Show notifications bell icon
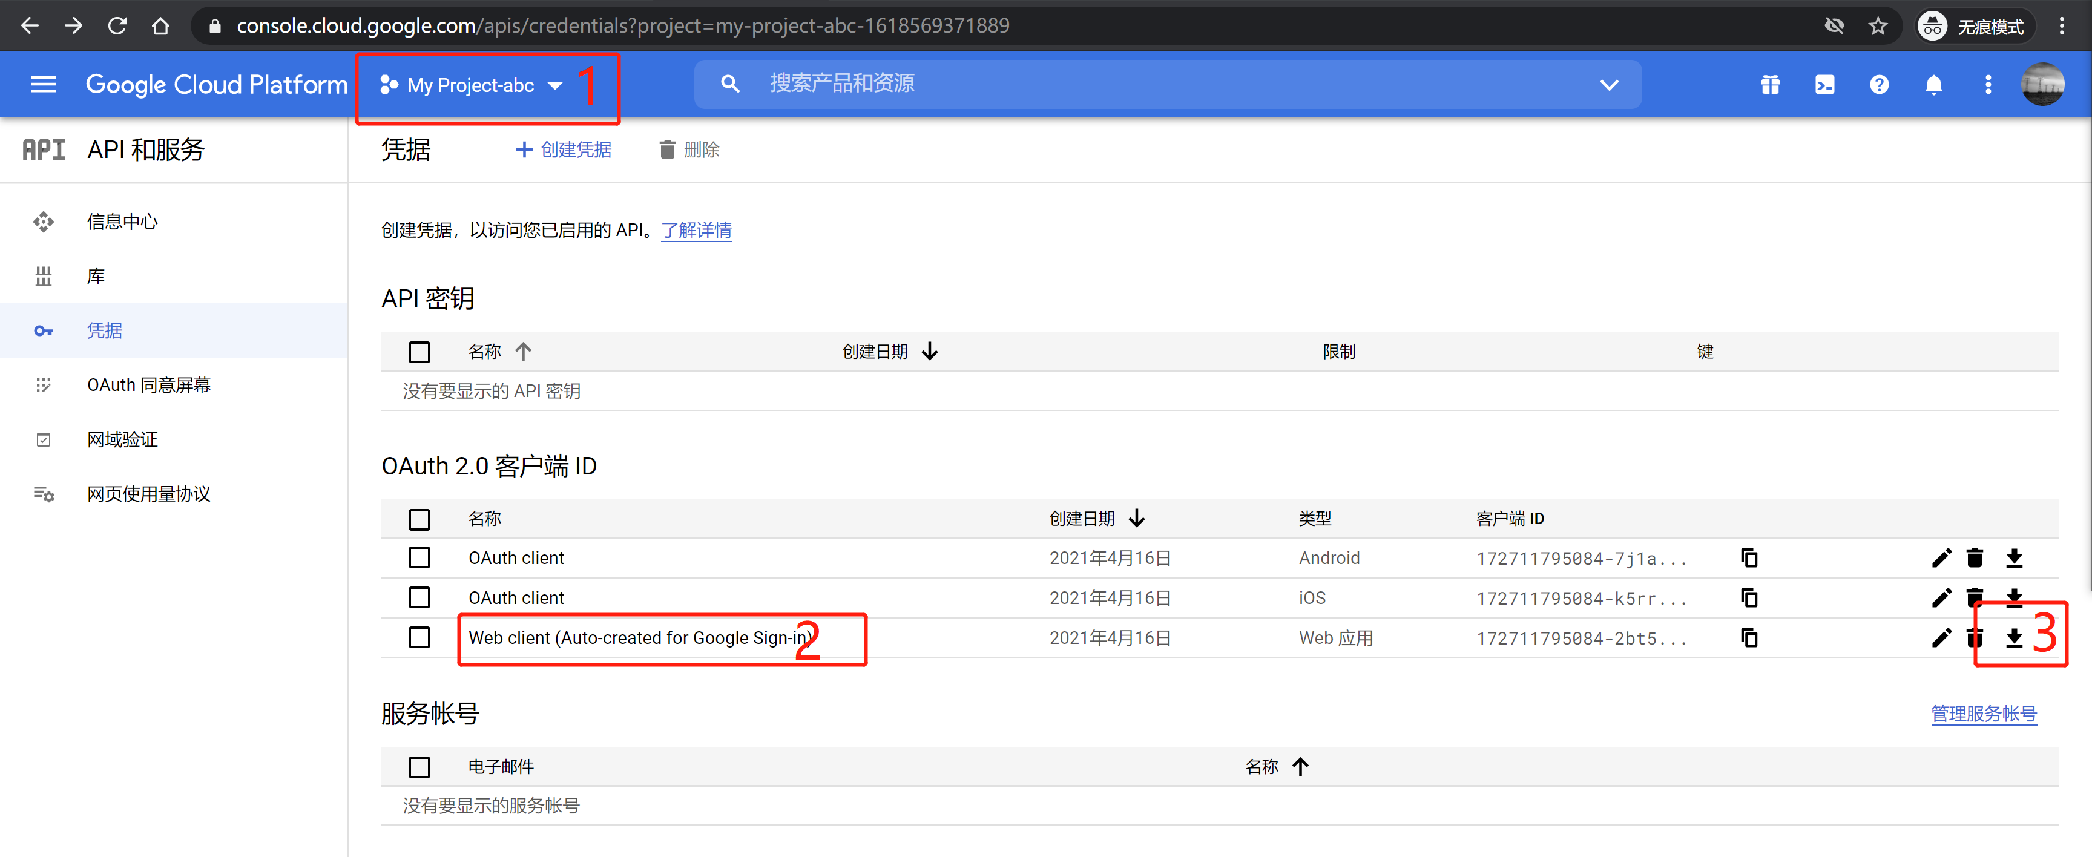Image resolution: width=2092 pixels, height=857 pixels. click(1933, 85)
